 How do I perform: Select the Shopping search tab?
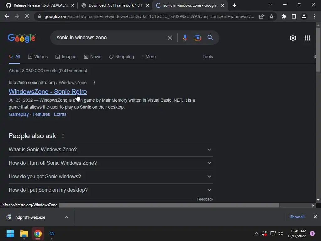tap(122, 57)
